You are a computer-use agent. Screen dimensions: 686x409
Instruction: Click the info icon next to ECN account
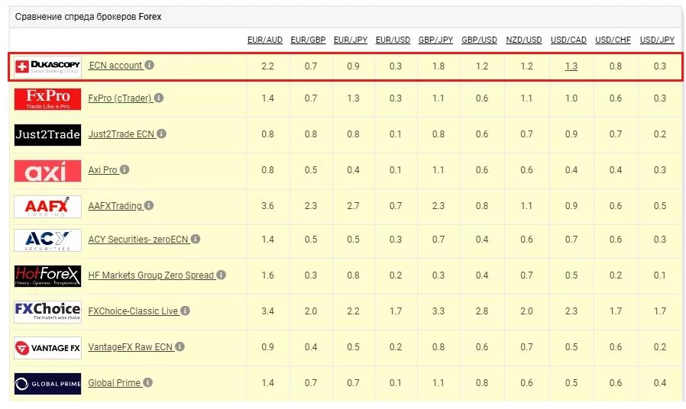point(149,65)
